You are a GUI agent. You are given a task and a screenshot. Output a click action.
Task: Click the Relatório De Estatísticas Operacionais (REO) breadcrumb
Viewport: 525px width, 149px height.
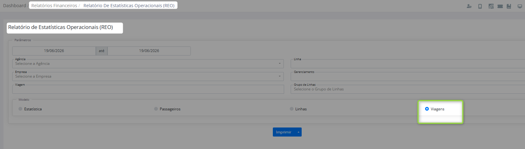coord(129,6)
